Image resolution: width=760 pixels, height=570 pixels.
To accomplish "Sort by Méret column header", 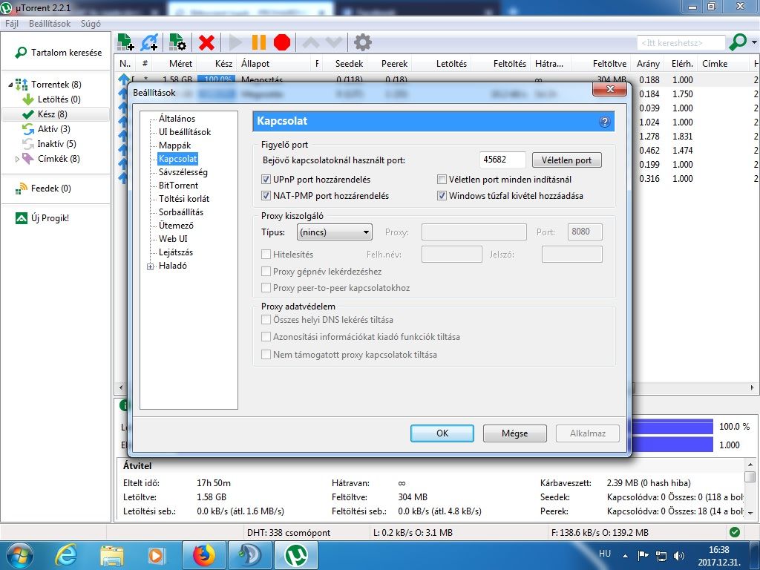I will pos(180,64).
